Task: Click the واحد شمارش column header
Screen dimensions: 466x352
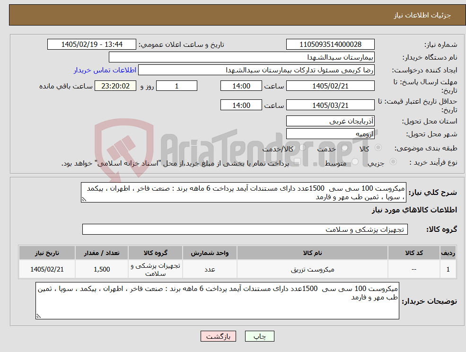Action: (210, 253)
